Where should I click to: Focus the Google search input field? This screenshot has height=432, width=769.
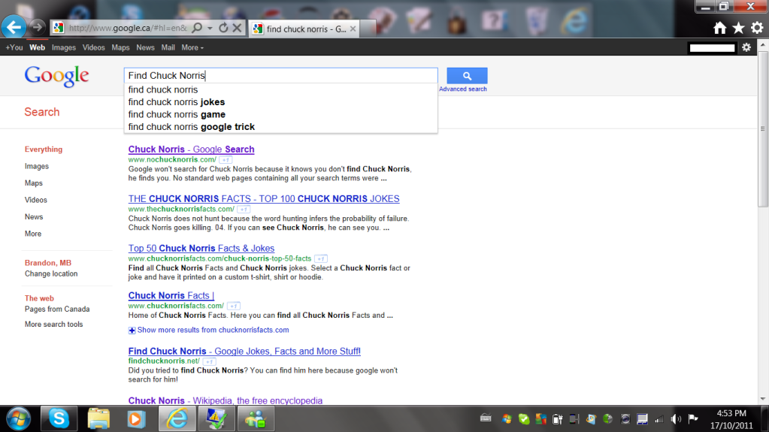click(x=280, y=76)
